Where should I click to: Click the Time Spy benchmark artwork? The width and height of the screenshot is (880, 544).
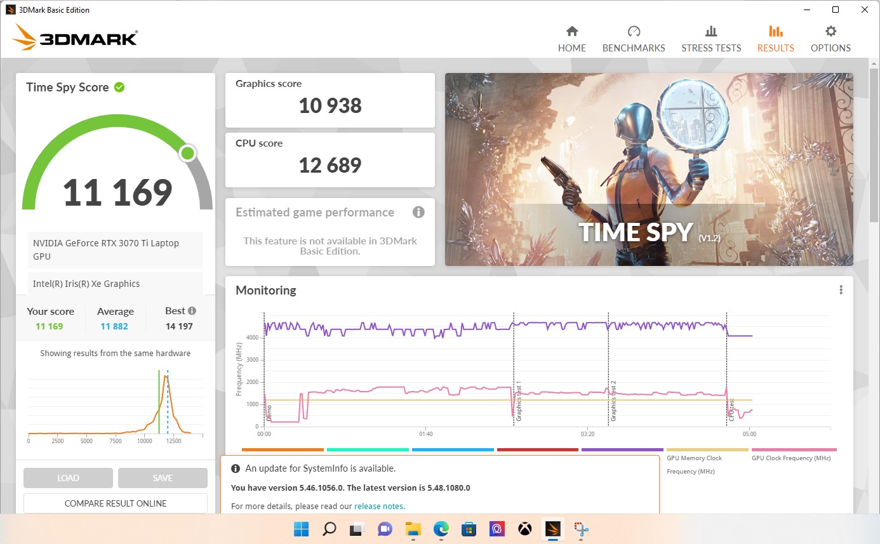coord(649,169)
